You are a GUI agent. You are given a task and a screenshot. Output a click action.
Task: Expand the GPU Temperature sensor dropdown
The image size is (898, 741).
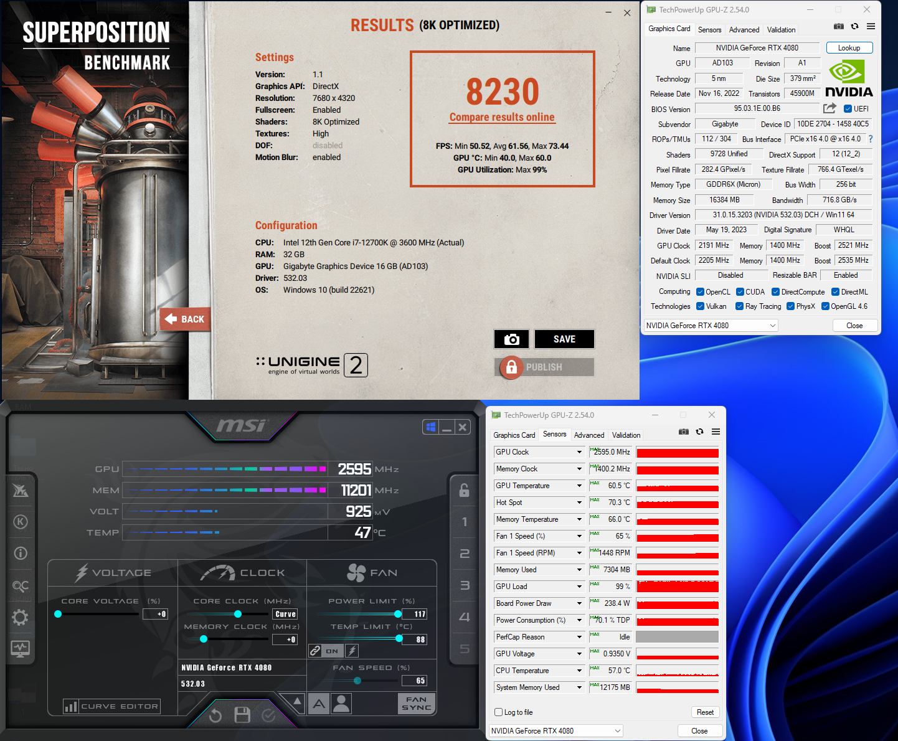point(579,486)
